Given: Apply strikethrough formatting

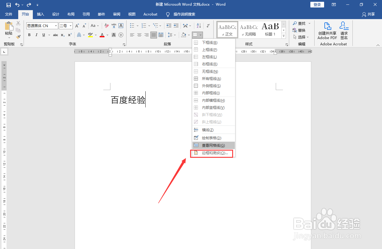Looking at the screenshot, I should [x=56, y=35].
